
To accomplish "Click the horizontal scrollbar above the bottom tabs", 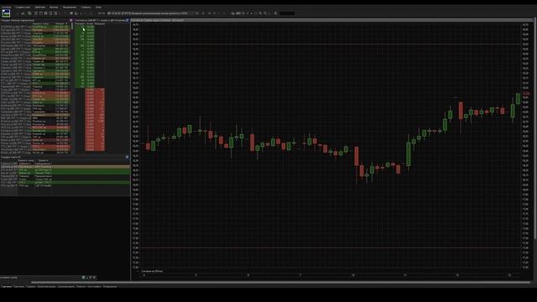I will point(281,283).
